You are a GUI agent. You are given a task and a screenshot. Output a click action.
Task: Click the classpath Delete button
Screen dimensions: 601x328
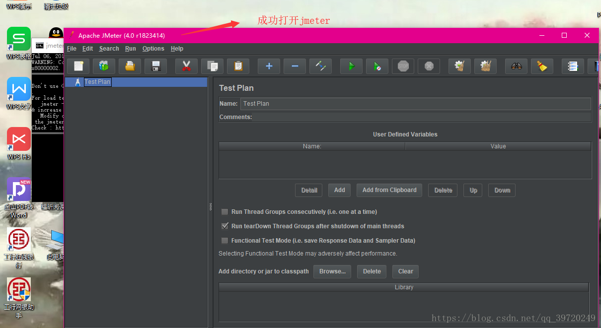click(x=372, y=271)
